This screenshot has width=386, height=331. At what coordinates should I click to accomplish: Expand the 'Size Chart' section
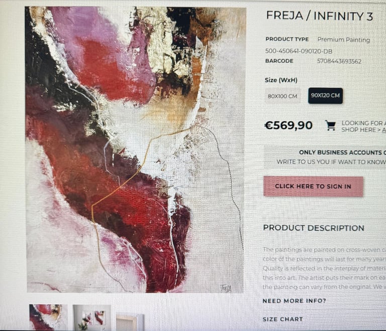pyautogui.click(x=282, y=319)
